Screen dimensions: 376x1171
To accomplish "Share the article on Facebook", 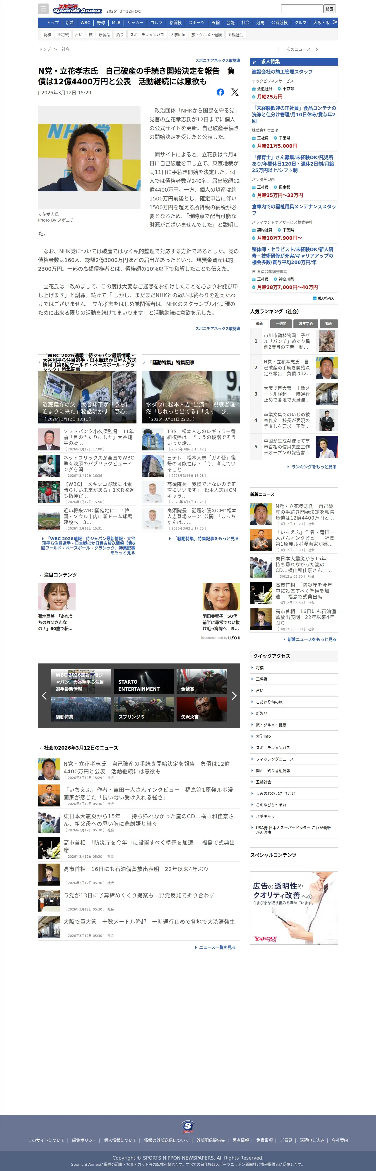I will tap(220, 92).
